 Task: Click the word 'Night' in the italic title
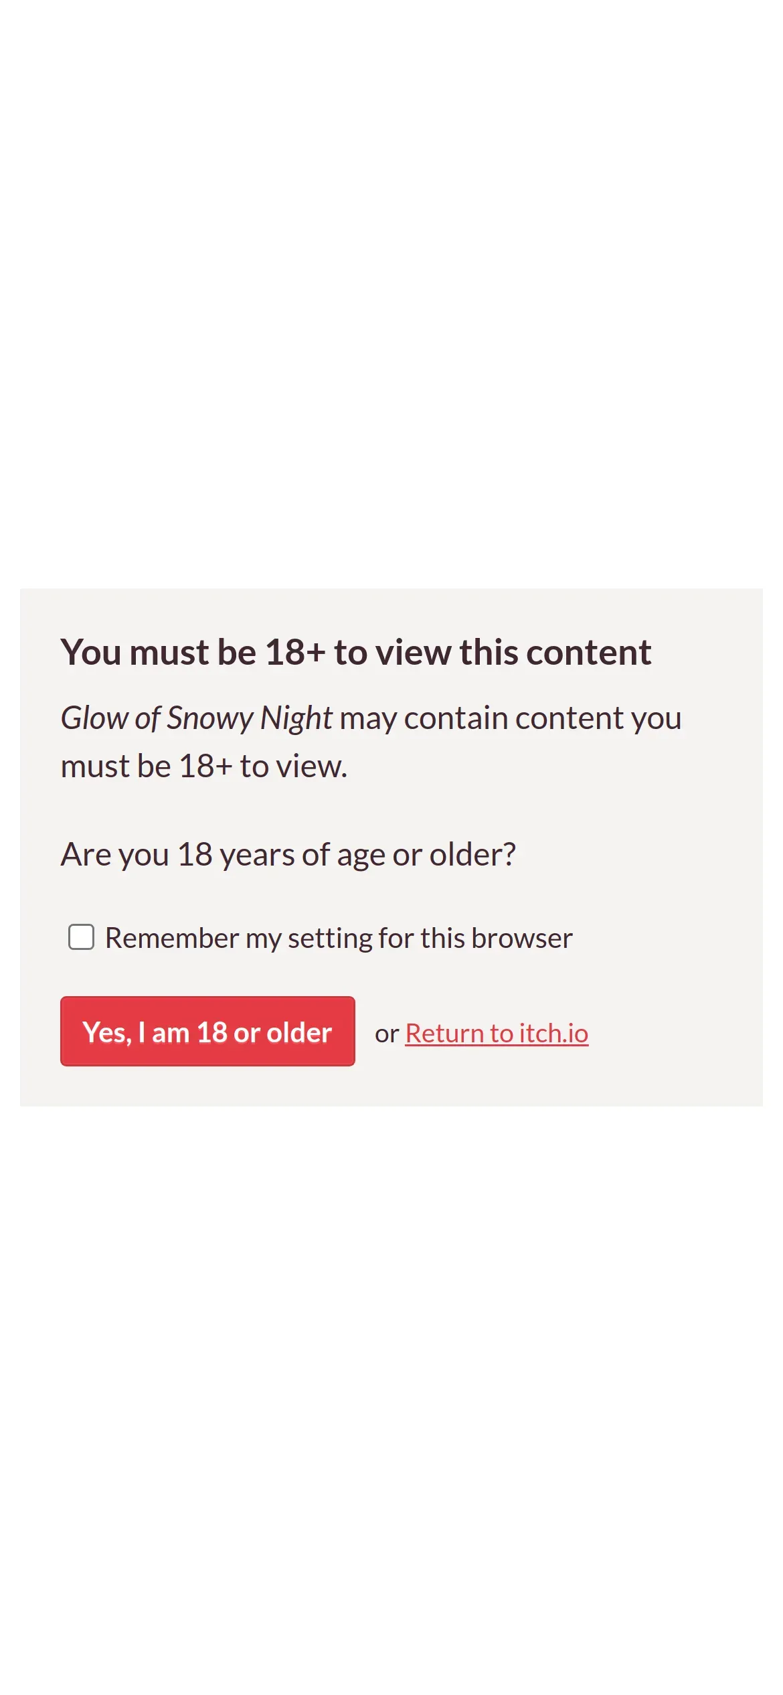click(x=296, y=718)
